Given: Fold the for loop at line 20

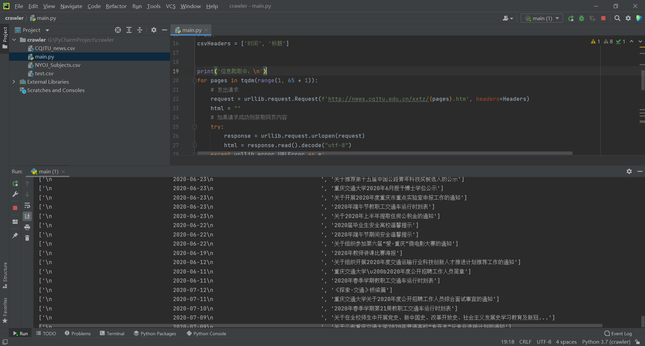Looking at the screenshot, I should 195,81.
